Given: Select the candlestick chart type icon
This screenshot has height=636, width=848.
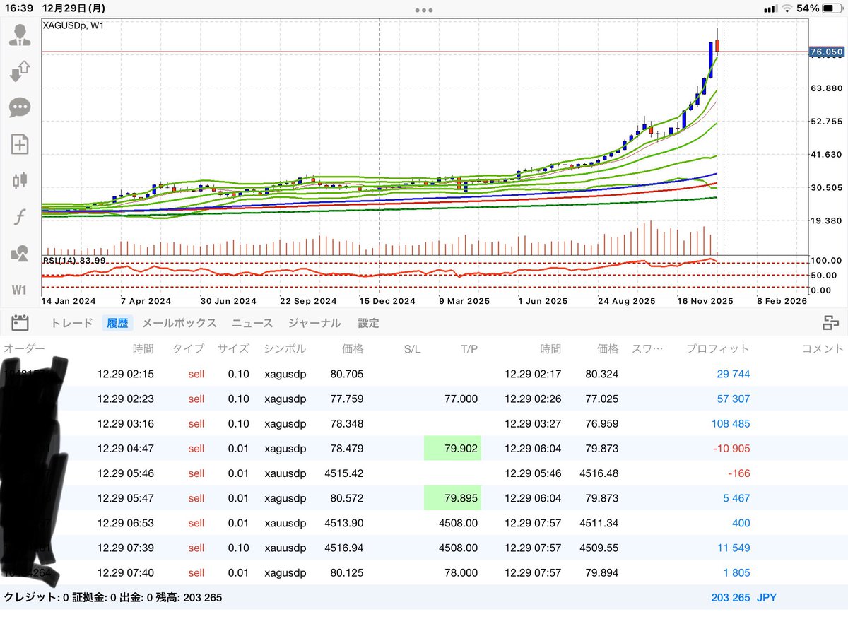Looking at the screenshot, I should pyautogui.click(x=20, y=180).
